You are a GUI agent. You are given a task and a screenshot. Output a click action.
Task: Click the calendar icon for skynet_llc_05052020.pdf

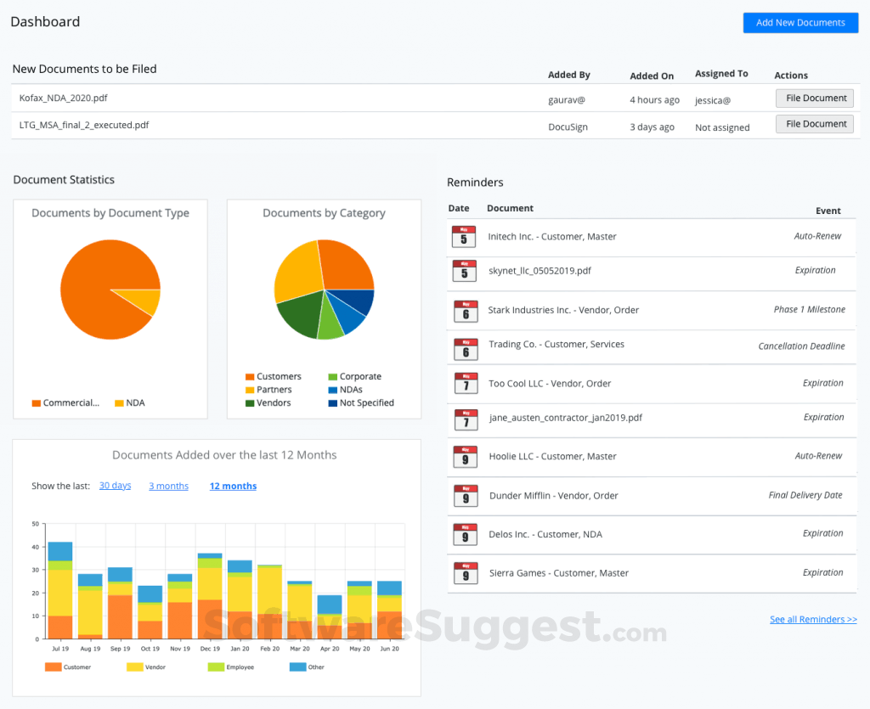(466, 273)
